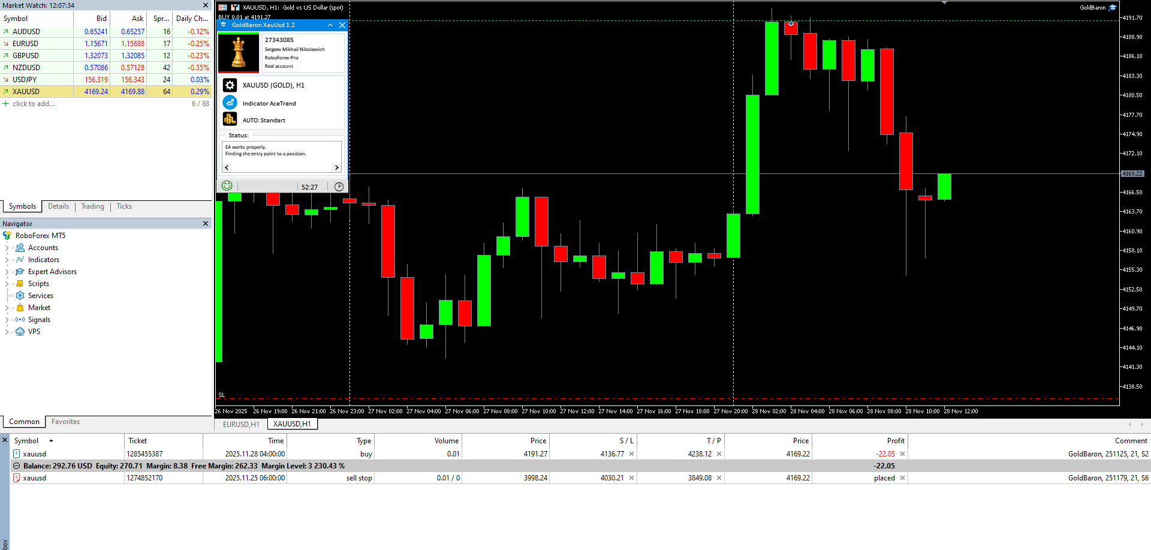Click the Indicator AceTrend blue chart icon
1151x550 pixels.
pyautogui.click(x=230, y=103)
